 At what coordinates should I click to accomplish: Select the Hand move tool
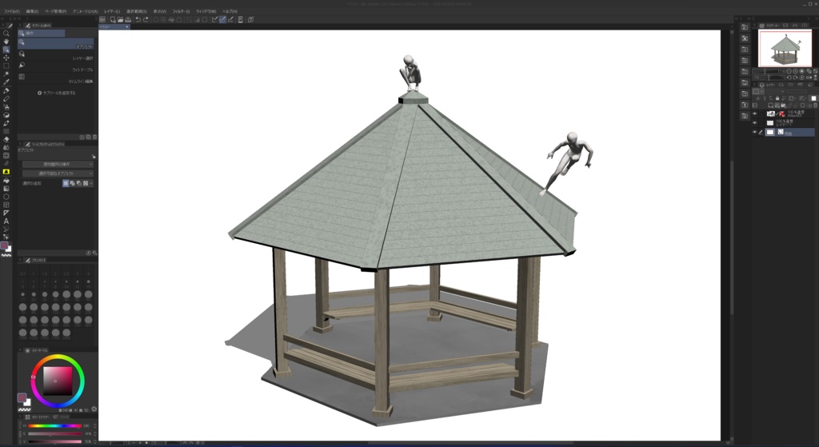click(6, 42)
